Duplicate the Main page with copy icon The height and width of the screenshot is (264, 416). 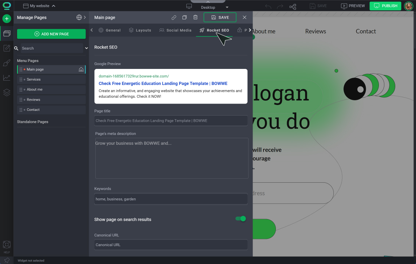[x=185, y=18]
